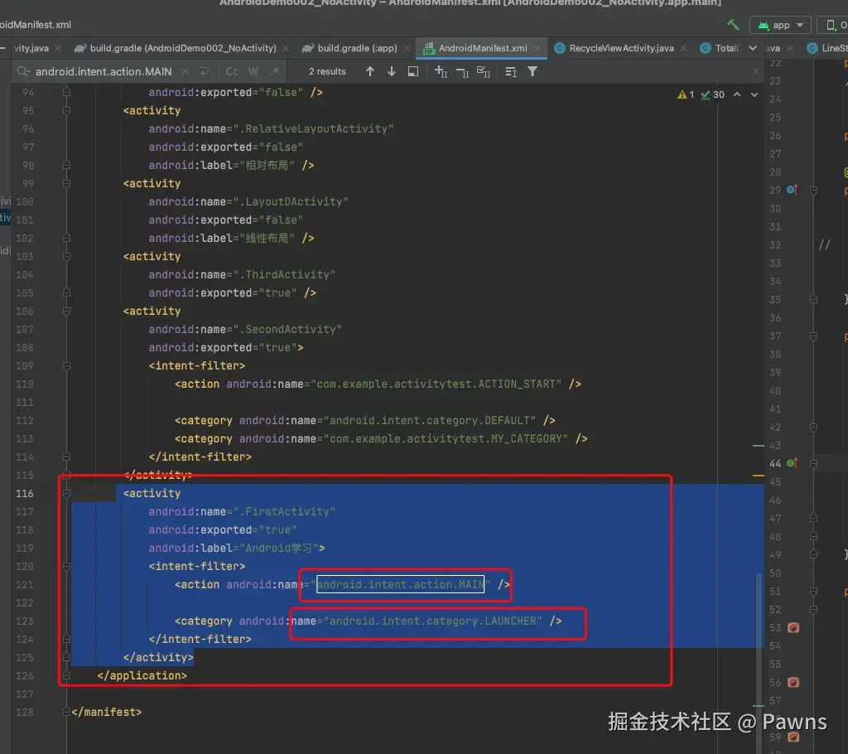The width and height of the screenshot is (848, 754).
Task: Click the search magnifier history icon
Action: pos(23,71)
